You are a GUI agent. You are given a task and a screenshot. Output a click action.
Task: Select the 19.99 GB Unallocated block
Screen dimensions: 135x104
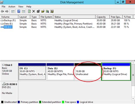click(88, 72)
